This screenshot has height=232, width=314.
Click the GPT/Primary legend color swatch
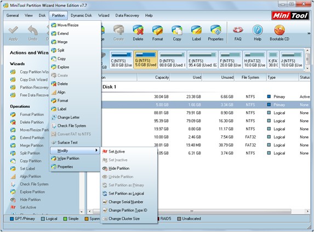12,219
